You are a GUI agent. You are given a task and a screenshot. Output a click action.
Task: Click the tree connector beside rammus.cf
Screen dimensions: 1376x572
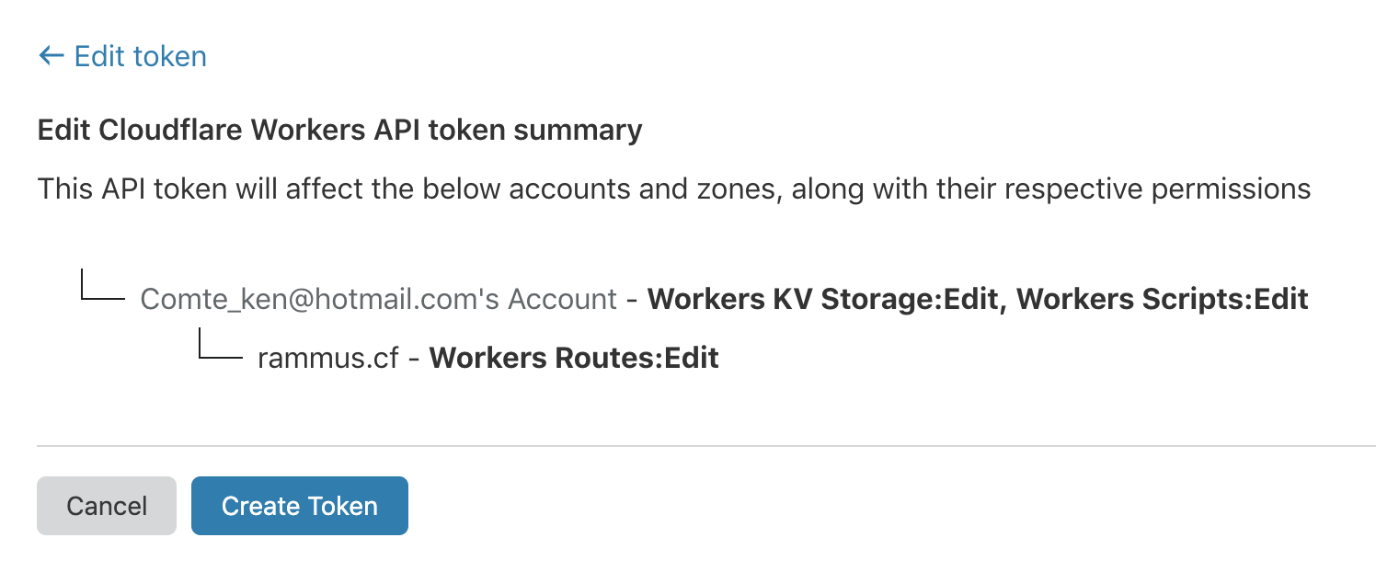click(220, 347)
